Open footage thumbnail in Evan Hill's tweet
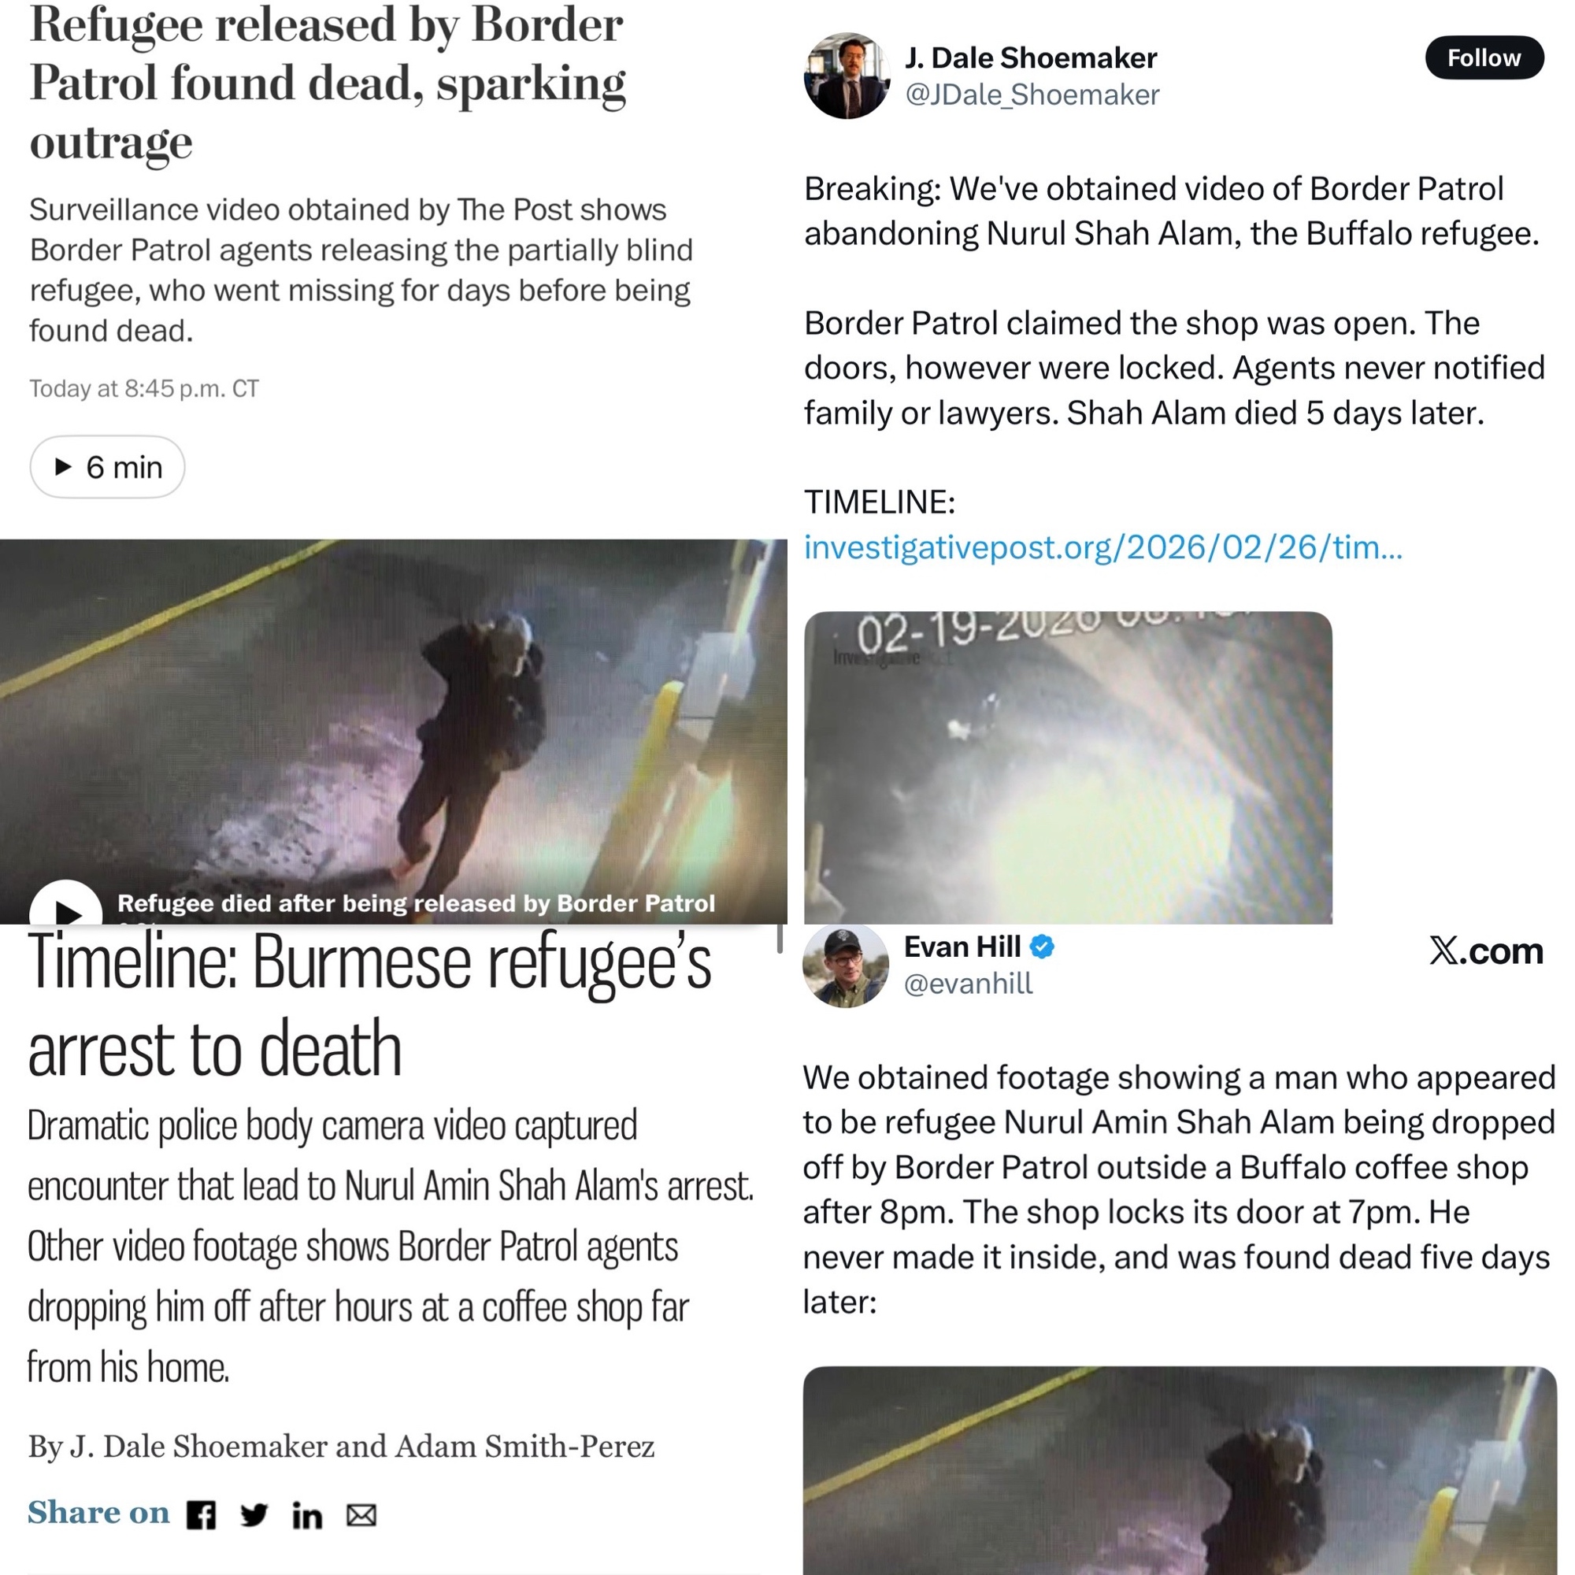This screenshot has height=1575, width=1575. 1180,1470
